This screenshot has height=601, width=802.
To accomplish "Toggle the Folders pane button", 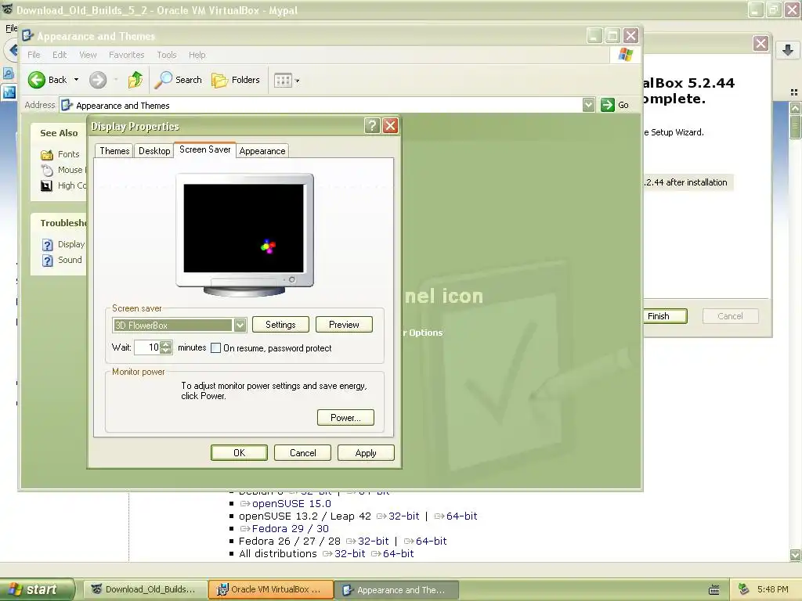I will [236, 80].
